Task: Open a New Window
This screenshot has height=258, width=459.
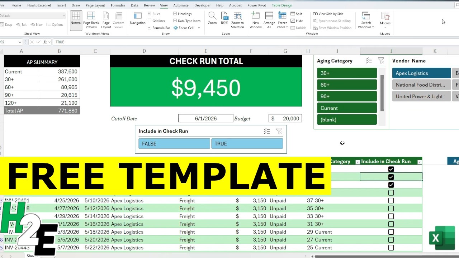Action: point(255,20)
